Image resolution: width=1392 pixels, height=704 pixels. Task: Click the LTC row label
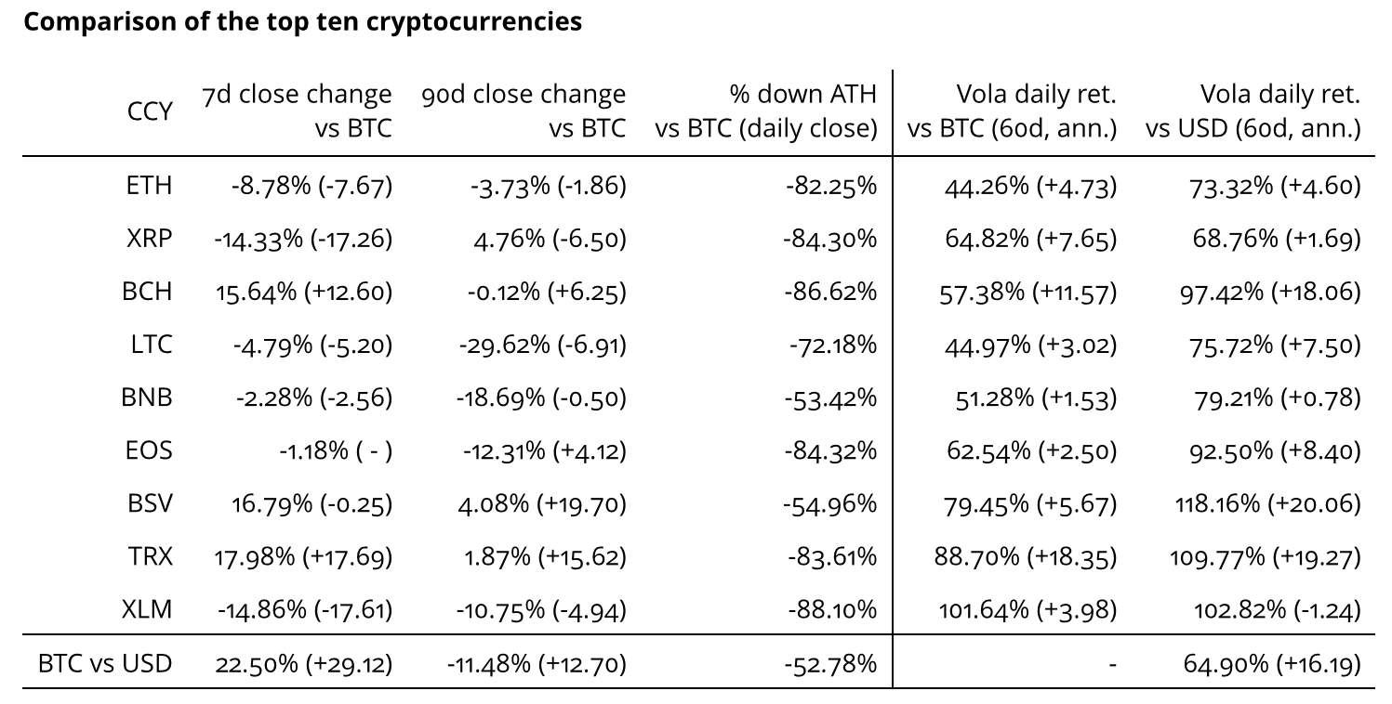tap(151, 345)
